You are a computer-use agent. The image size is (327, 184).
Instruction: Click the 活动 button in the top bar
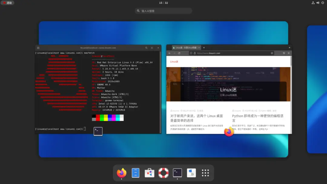point(8,3)
